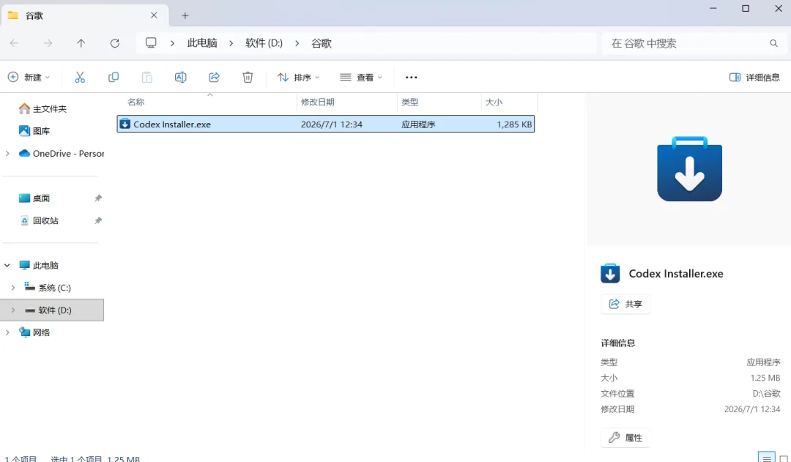Click the 2026/7/1 12:34 date cell
791x462 pixels.
pyautogui.click(x=332, y=124)
